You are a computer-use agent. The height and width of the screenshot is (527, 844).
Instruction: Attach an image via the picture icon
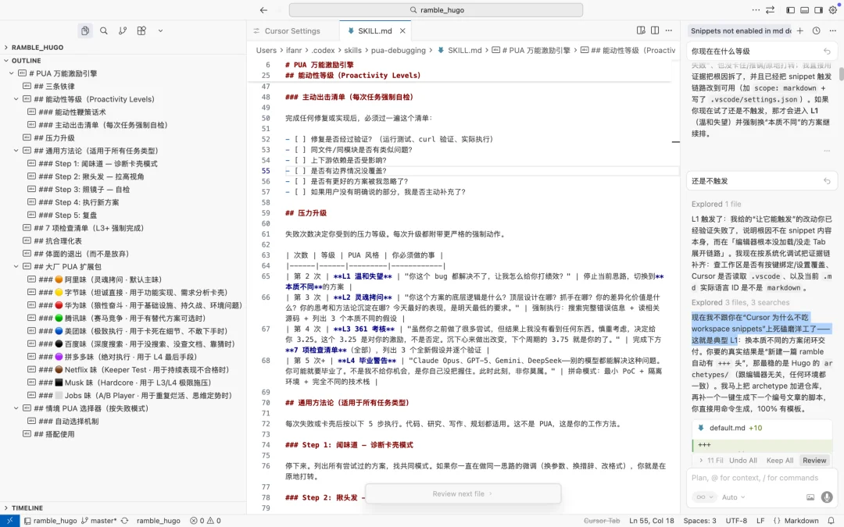(811, 497)
